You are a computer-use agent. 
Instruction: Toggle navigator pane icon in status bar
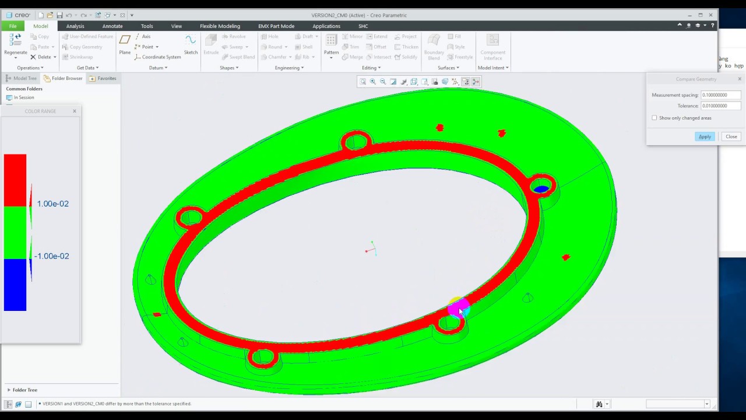[9, 404]
